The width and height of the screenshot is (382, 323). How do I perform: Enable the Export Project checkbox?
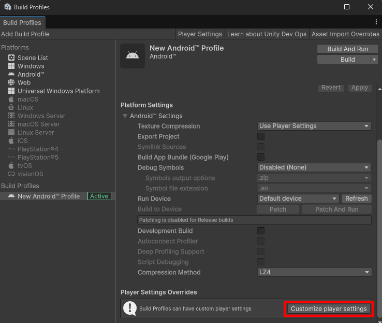261,136
